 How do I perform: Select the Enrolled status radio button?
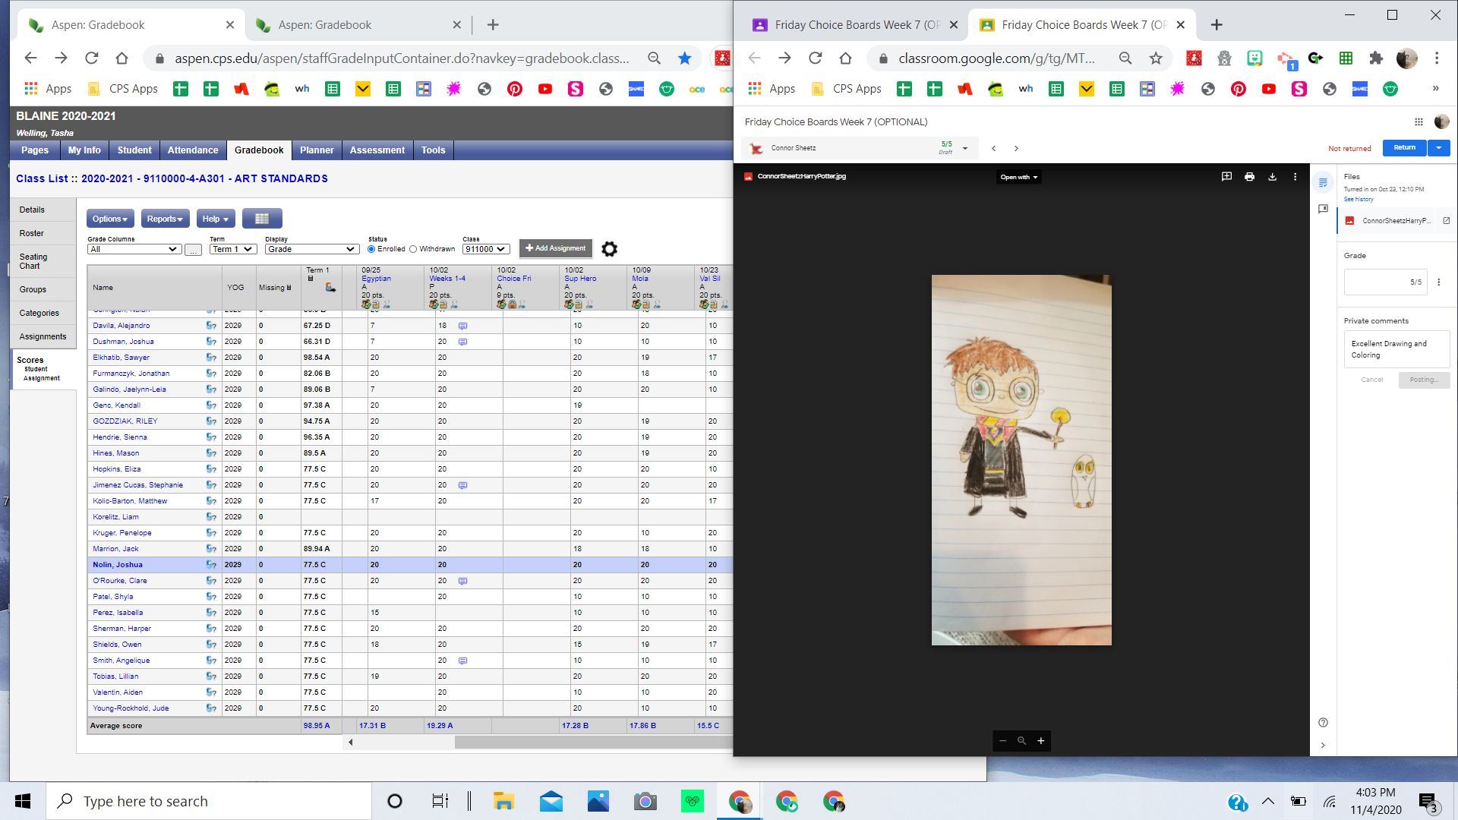(x=371, y=249)
